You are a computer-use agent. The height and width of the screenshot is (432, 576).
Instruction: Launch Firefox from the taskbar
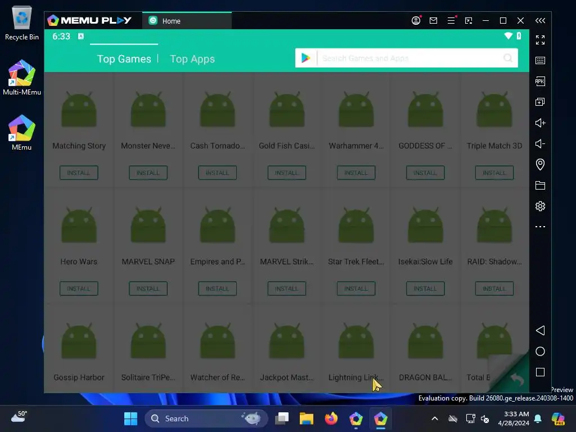(331, 418)
